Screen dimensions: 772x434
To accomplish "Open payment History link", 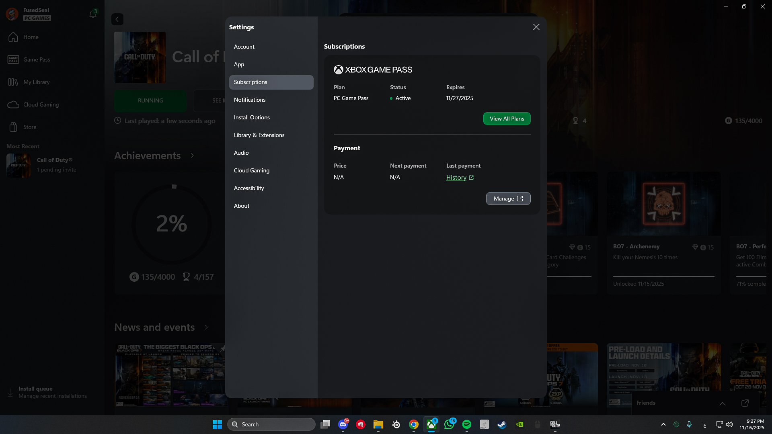I will click(x=460, y=177).
